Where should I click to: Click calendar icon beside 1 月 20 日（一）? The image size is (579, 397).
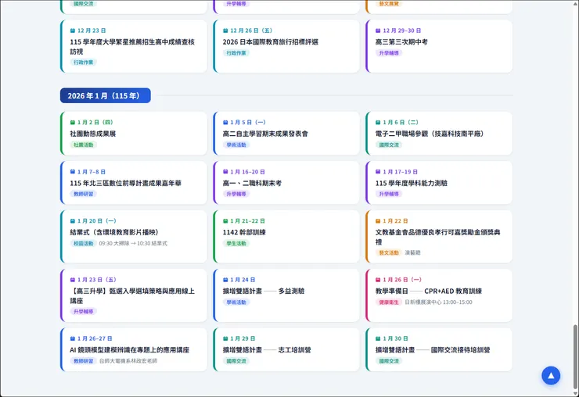pyautogui.click(x=73, y=221)
